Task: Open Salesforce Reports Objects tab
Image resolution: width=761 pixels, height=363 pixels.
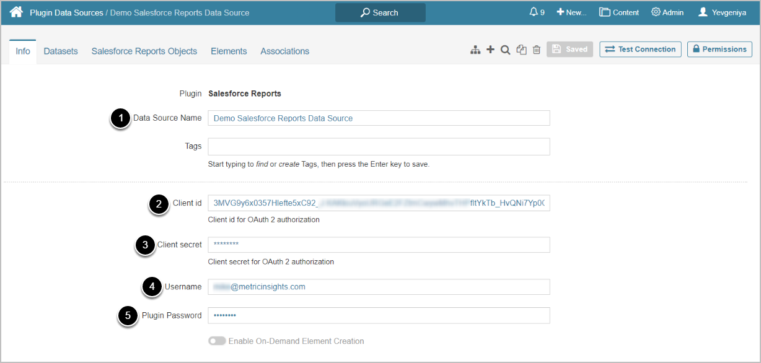Action: tap(144, 51)
